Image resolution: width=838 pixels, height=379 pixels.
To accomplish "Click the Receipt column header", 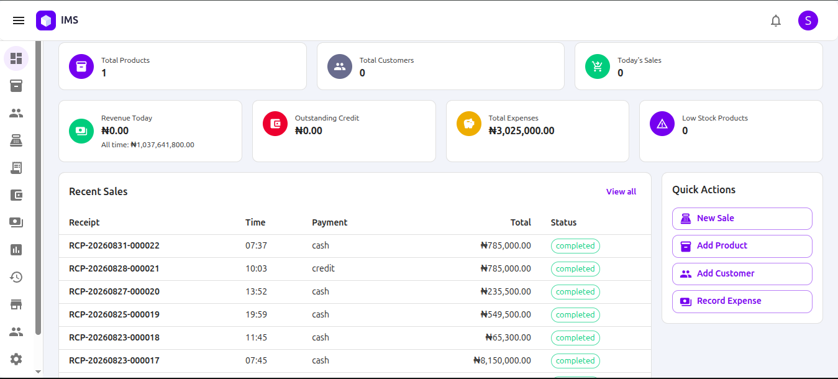I will point(84,222).
